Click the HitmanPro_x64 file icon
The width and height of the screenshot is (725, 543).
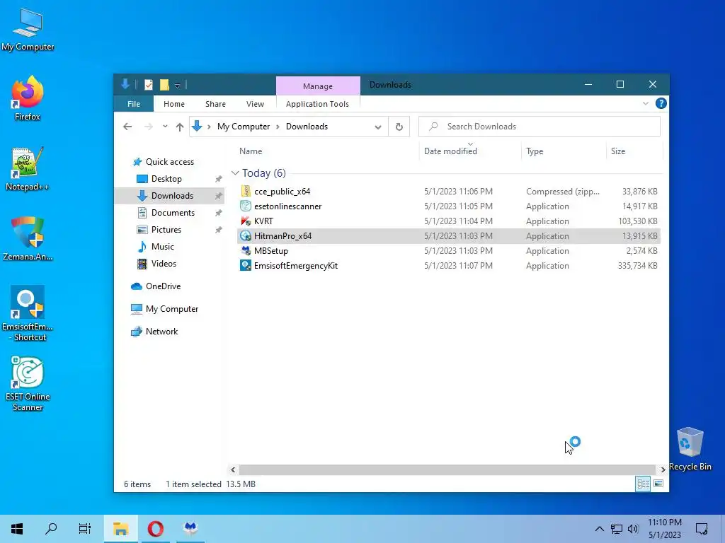coord(246,236)
